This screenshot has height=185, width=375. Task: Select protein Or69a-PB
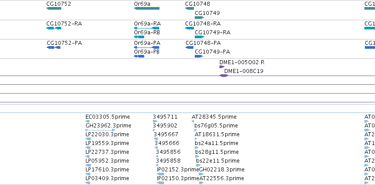pyautogui.click(x=139, y=56)
